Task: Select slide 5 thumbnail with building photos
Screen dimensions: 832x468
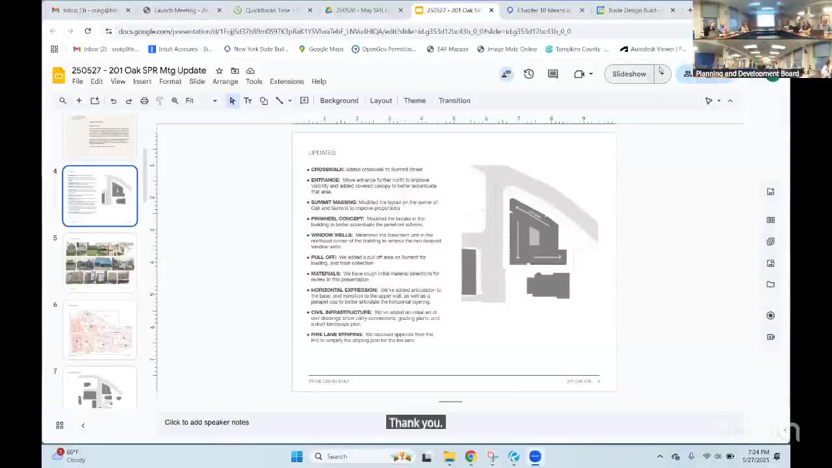Action: click(100, 263)
